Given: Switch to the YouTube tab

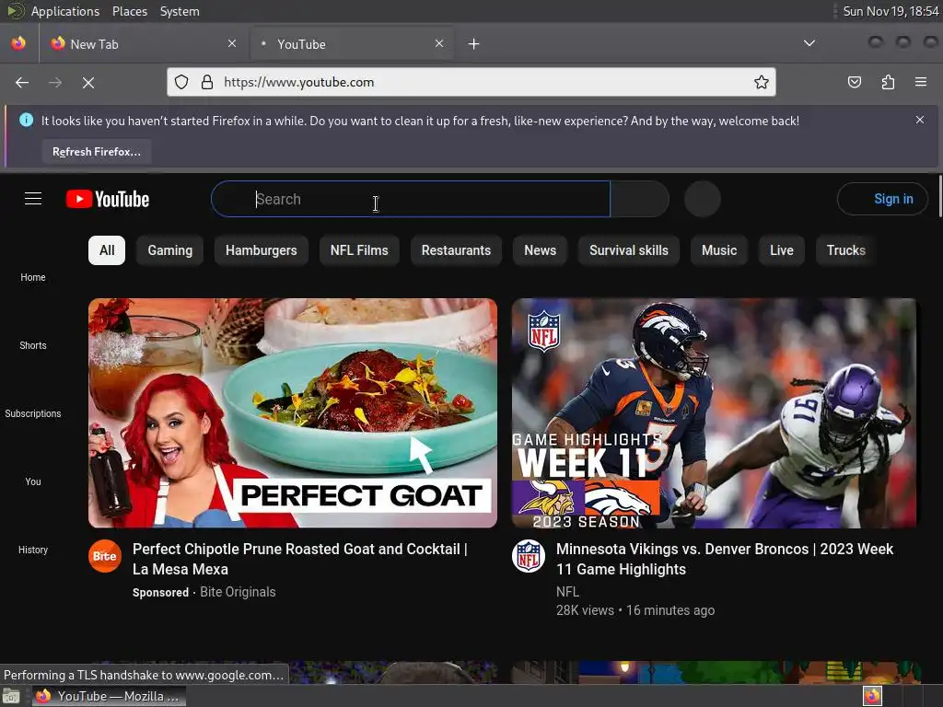Looking at the screenshot, I should [351, 44].
